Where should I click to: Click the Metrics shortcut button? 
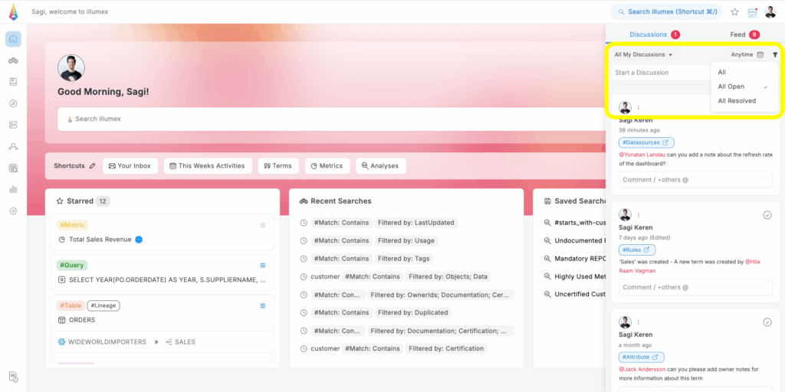pos(327,166)
